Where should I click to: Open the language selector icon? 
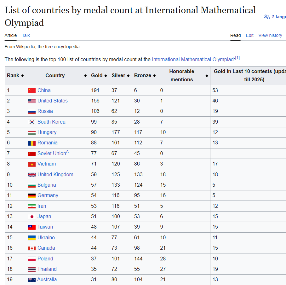267,17
